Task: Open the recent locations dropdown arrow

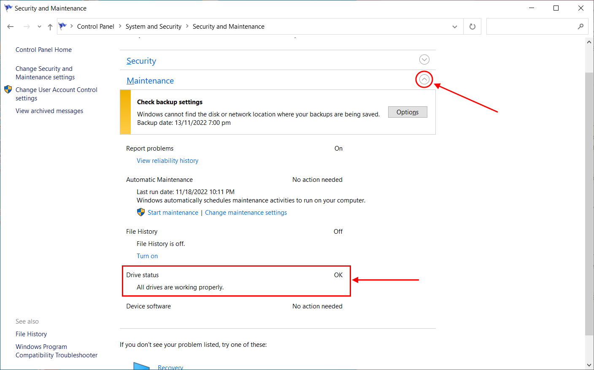Action: (39, 27)
